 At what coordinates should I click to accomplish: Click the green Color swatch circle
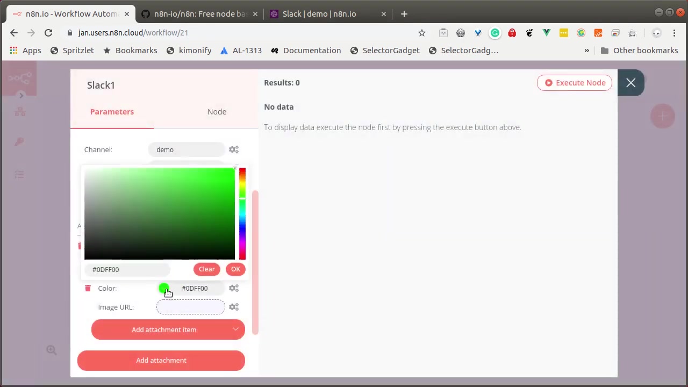[164, 289]
